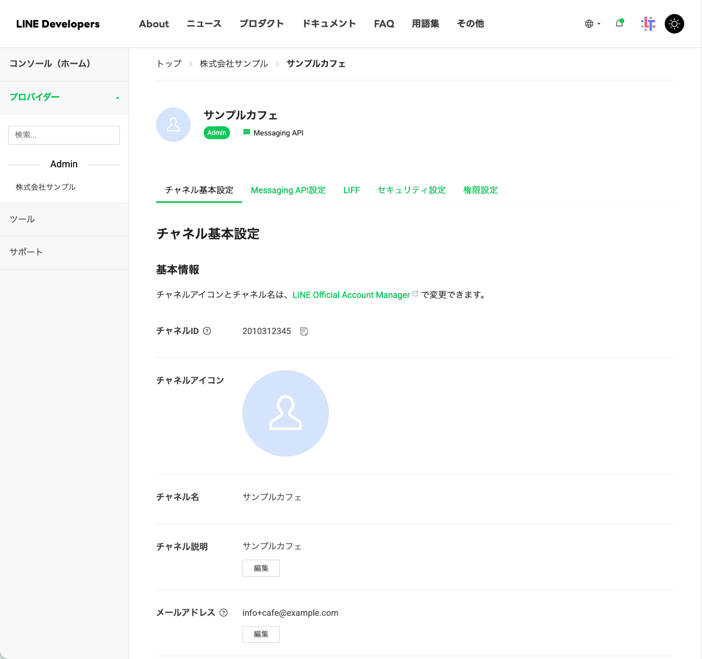Switch to the LIFF tab
Screen dimensions: 702x659
click(x=352, y=190)
